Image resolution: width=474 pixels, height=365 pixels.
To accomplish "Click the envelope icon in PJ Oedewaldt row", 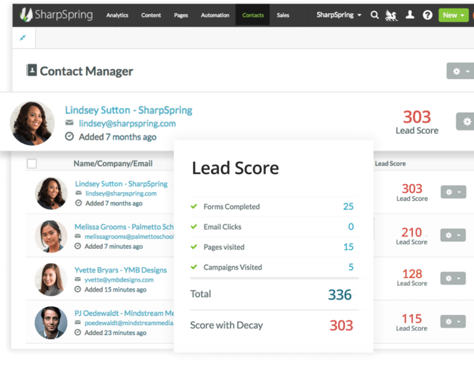I will [x=78, y=322].
